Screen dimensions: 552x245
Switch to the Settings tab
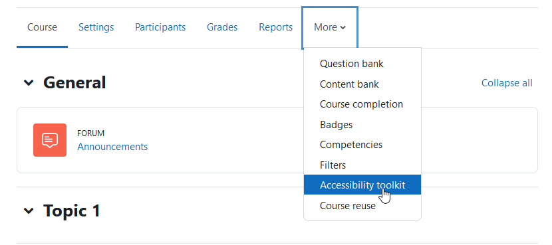click(x=96, y=27)
